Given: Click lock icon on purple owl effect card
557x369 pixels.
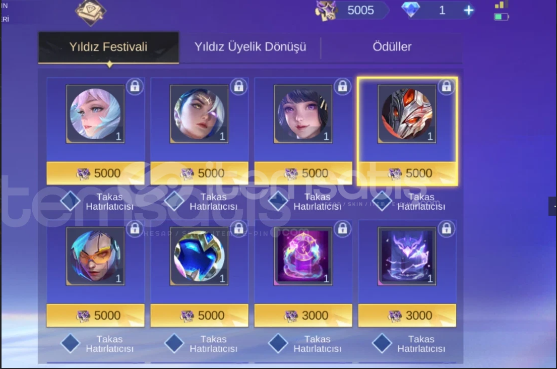Looking at the screenshot, I should pyautogui.click(x=446, y=229).
